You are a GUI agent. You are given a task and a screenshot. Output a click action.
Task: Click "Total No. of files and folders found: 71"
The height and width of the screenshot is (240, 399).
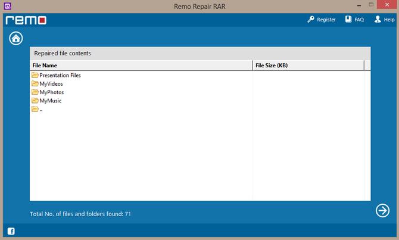[x=80, y=214]
